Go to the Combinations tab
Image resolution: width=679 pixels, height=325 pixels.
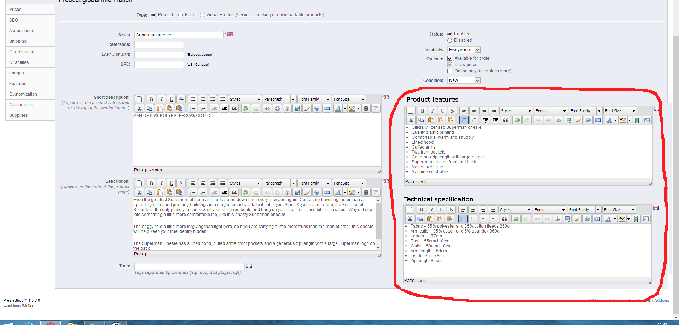[x=30, y=52]
